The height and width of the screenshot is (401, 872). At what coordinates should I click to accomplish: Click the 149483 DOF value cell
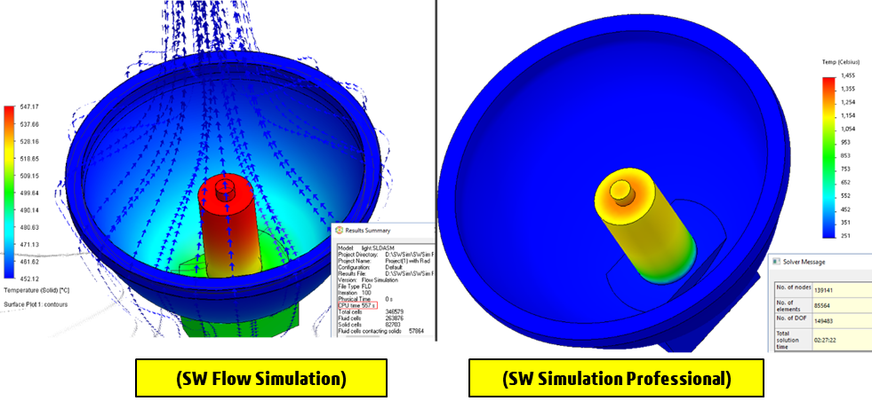842,321
